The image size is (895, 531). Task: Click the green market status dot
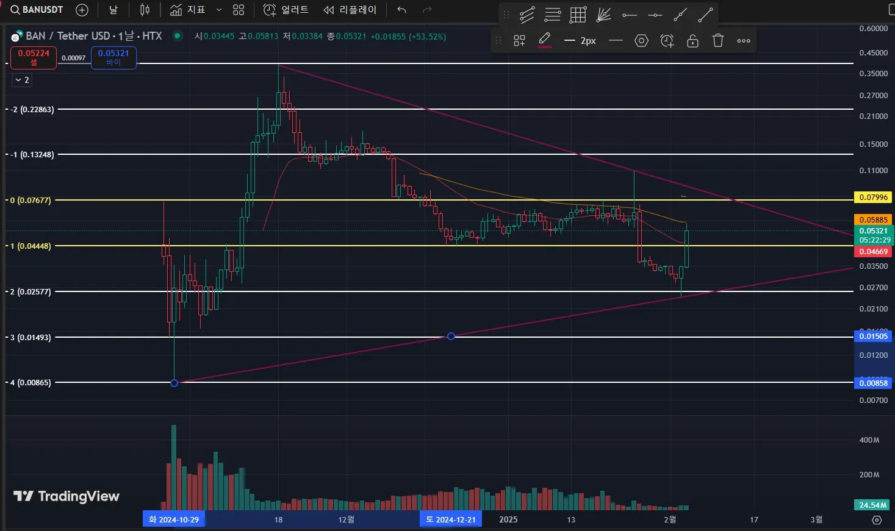177,36
